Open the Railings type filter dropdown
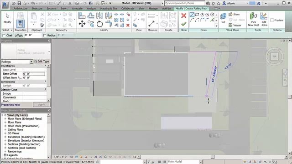The image size is (292, 164). click(31, 61)
